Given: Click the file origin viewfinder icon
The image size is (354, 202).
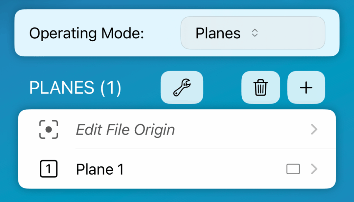Looking at the screenshot, I should click(49, 130).
